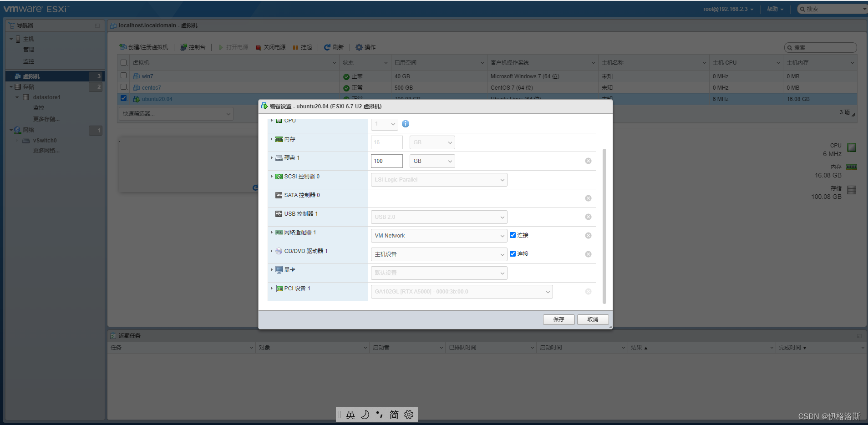Toggle Network adapter 1 Connect checkbox
Screen dimensions: 868x425
tap(513, 235)
